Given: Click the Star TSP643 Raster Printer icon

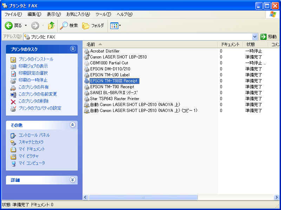Looking at the screenshot, I should click(87, 99).
